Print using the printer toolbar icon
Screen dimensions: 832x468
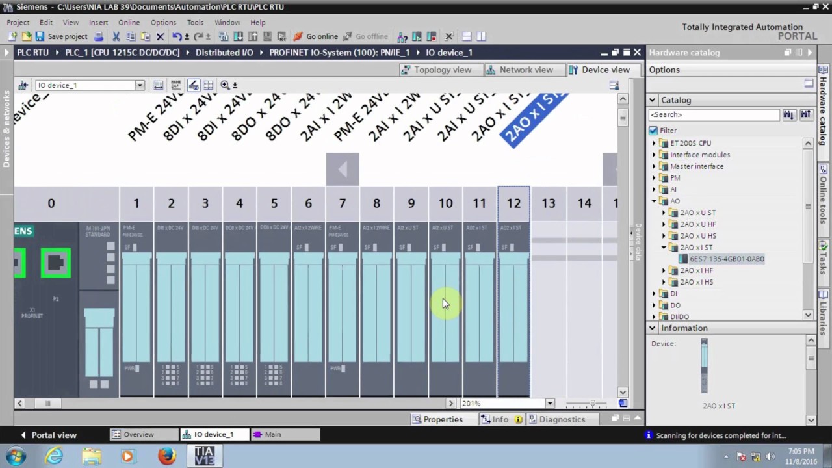[99, 36]
